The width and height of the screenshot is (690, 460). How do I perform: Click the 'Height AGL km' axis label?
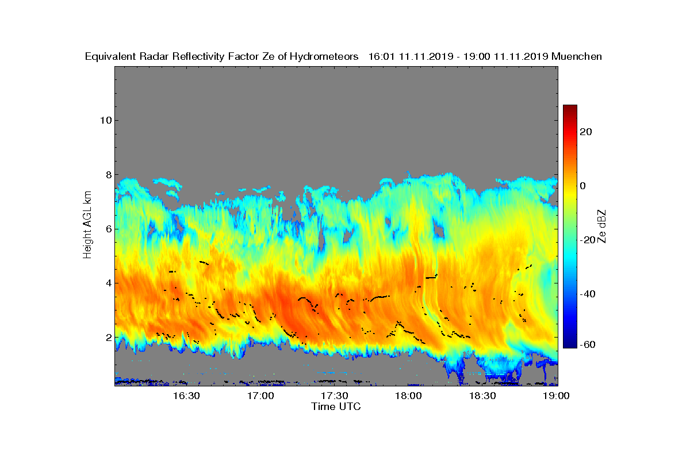click(x=87, y=226)
